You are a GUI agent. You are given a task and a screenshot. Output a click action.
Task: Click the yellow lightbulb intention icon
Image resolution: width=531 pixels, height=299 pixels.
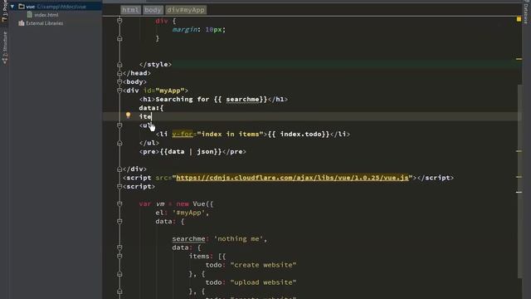pyautogui.click(x=128, y=115)
